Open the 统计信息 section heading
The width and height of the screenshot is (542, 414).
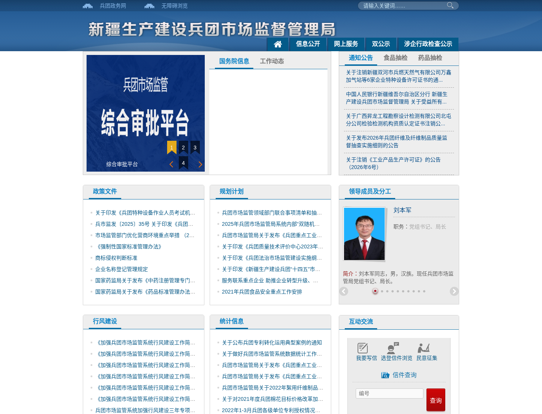pos(232,321)
